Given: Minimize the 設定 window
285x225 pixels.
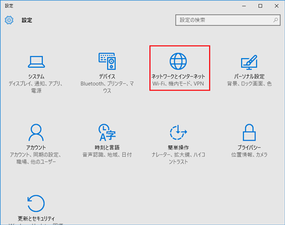Looking at the screenshot, I should [244, 6].
